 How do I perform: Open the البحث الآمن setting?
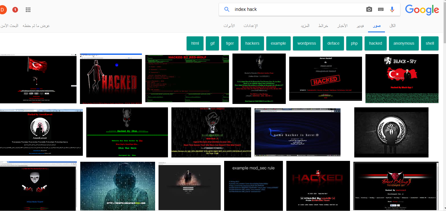click(9, 26)
